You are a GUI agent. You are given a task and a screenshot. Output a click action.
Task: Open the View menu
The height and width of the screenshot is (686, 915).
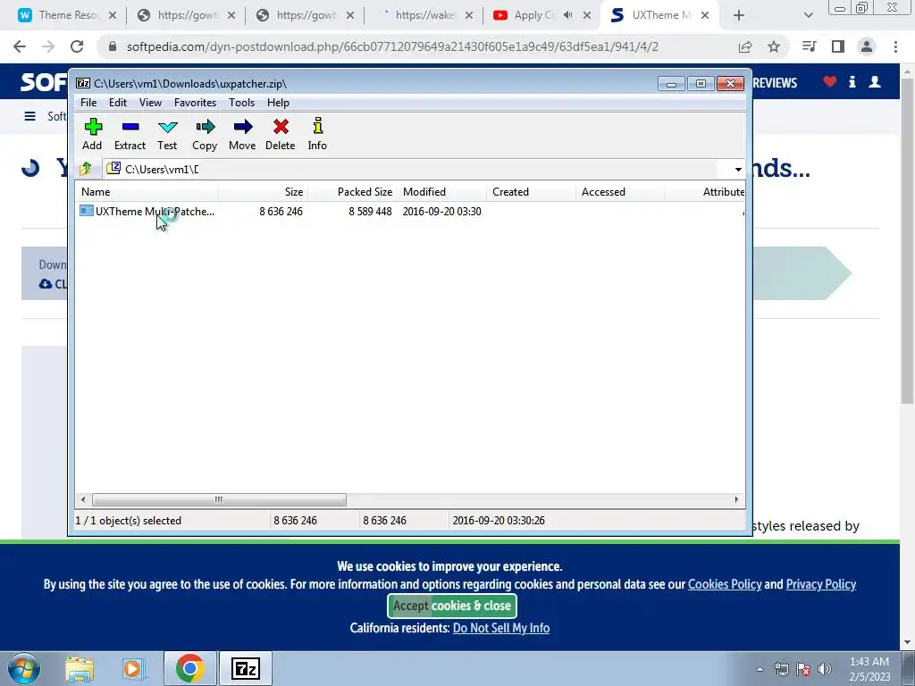point(150,103)
